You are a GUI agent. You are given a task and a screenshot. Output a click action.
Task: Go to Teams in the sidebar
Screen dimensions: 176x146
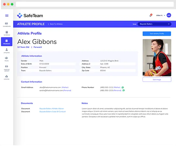[7, 59]
